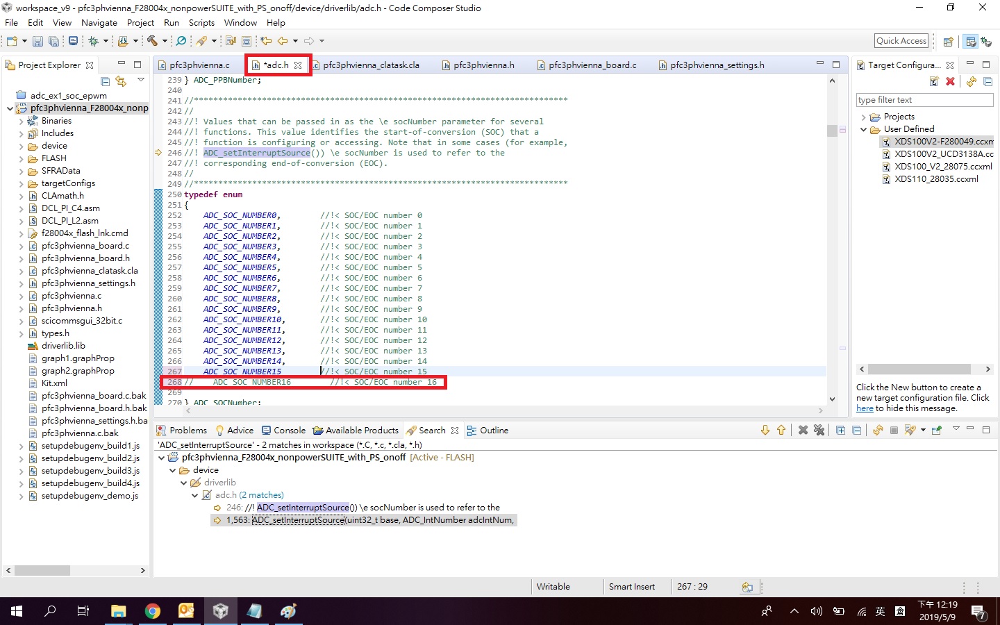
Task: Select XDS110_28035.ccxml target file
Action: [x=930, y=179]
